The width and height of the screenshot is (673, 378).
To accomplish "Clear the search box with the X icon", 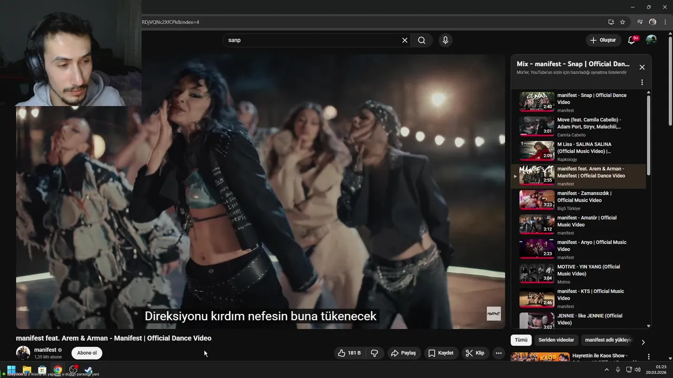I will (x=405, y=40).
